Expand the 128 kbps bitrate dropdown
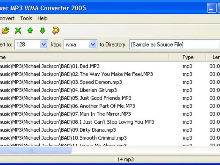220x165 pixels. click(x=44, y=45)
